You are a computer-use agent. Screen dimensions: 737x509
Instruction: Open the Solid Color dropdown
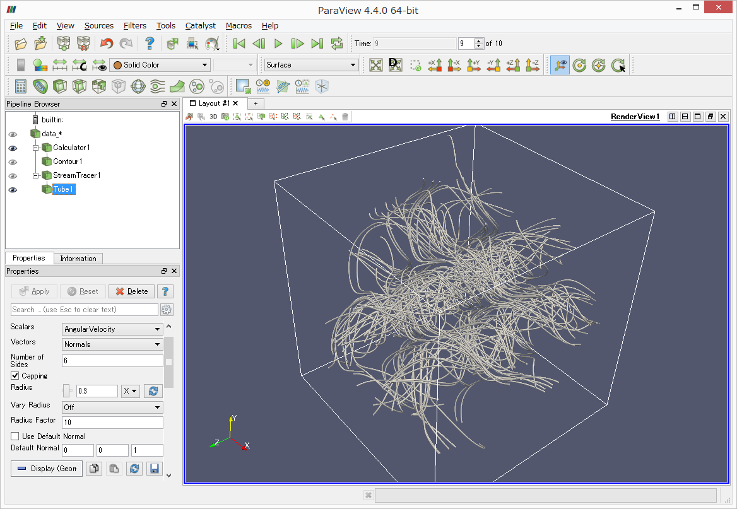click(160, 64)
